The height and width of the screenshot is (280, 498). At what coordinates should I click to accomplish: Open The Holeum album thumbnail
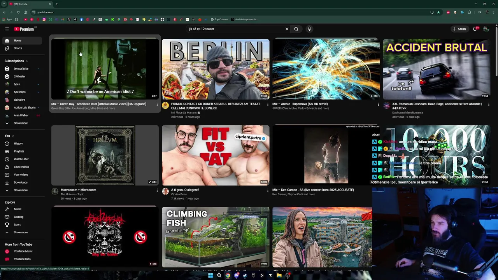pyautogui.click(x=105, y=155)
